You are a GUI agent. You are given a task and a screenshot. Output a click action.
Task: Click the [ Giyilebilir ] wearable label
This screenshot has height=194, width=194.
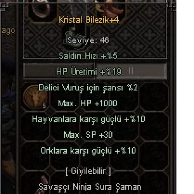(x=88, y=171)
